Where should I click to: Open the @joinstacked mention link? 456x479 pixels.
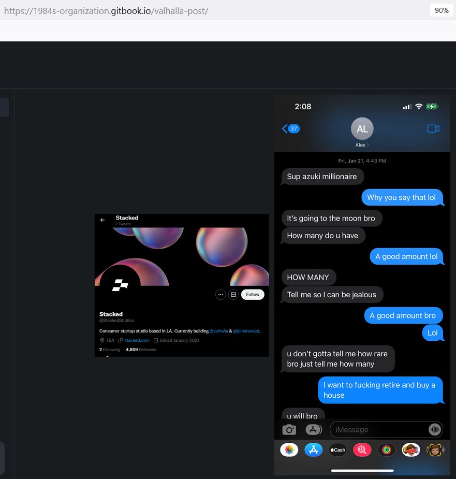(x=246, y=331)
